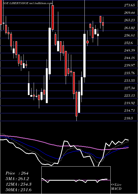Click the 252.6 price axis label
This screenshot has width=138, height=194.
[128, 43]
